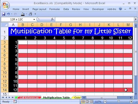Open the Fill Color dropdown arrow
Viewport: 138px width, 104px height.
(26, 14)
